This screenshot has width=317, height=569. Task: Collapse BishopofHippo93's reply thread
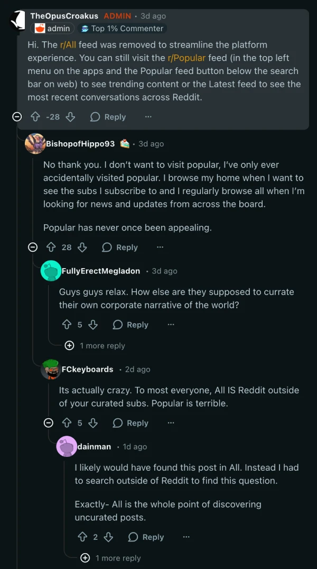coord(33,247)
